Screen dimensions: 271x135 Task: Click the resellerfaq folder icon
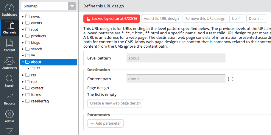(x=27, y=101)
